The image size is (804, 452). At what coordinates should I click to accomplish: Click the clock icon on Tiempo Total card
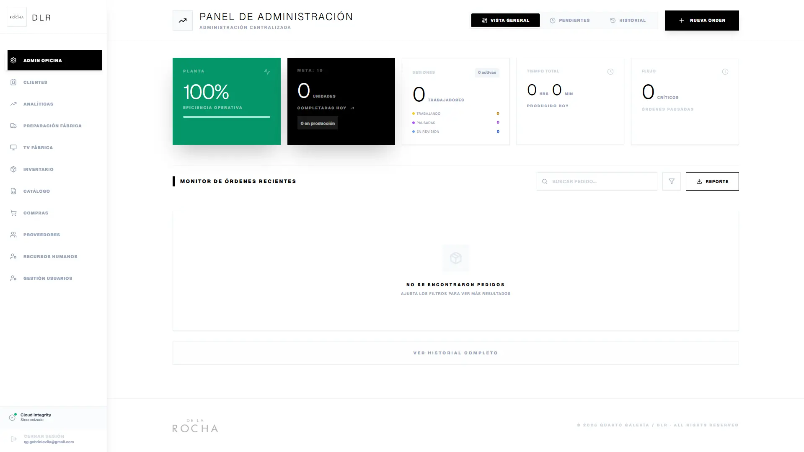(x=610, y=72)
